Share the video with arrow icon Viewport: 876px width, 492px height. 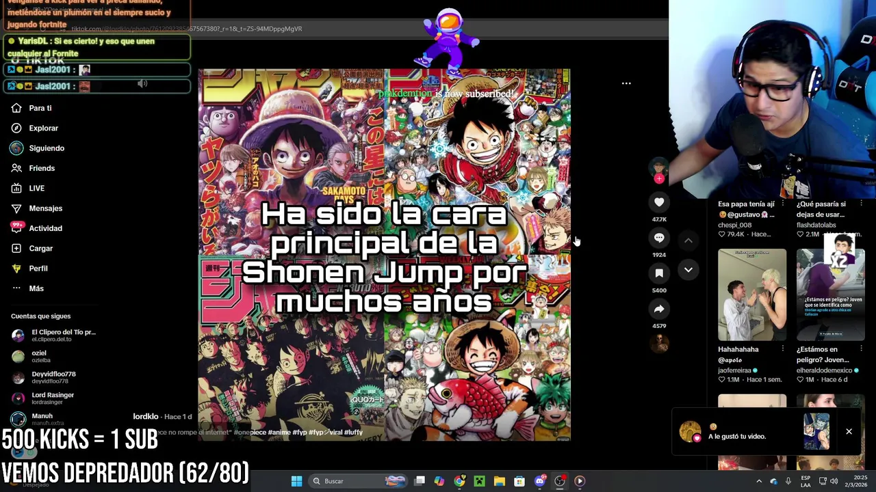click(659, 309)
